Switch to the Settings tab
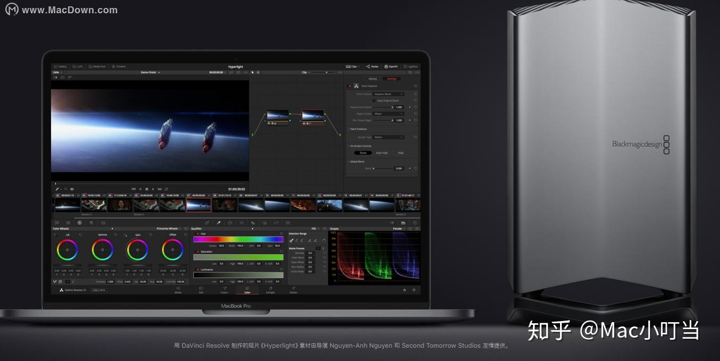This screenshot has height=361, width=720. 391,79
